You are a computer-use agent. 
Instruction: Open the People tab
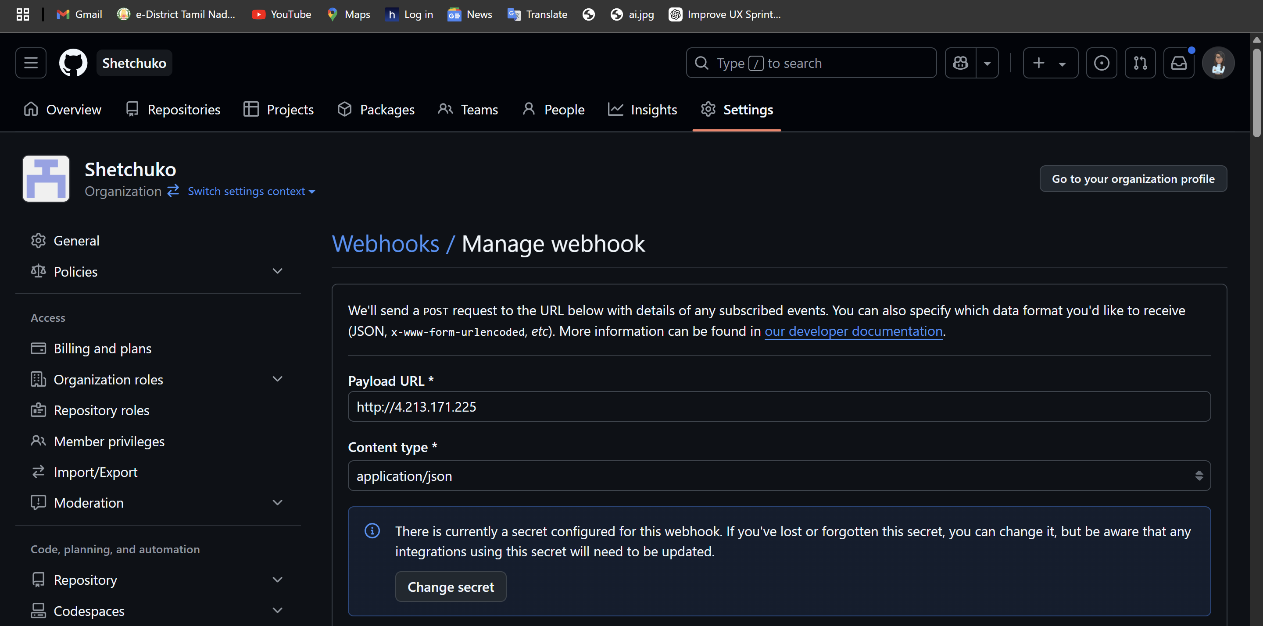553,109
